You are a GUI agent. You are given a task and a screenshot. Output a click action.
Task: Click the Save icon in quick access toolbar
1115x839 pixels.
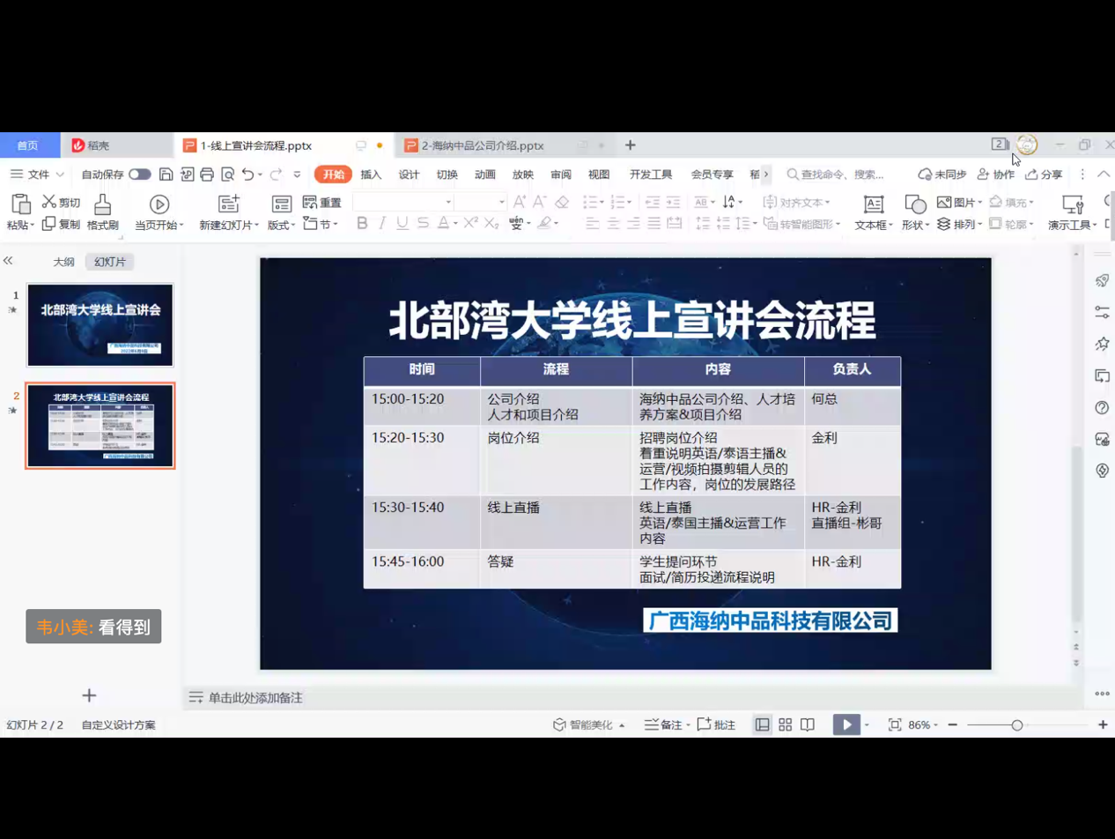coord(166,174)
